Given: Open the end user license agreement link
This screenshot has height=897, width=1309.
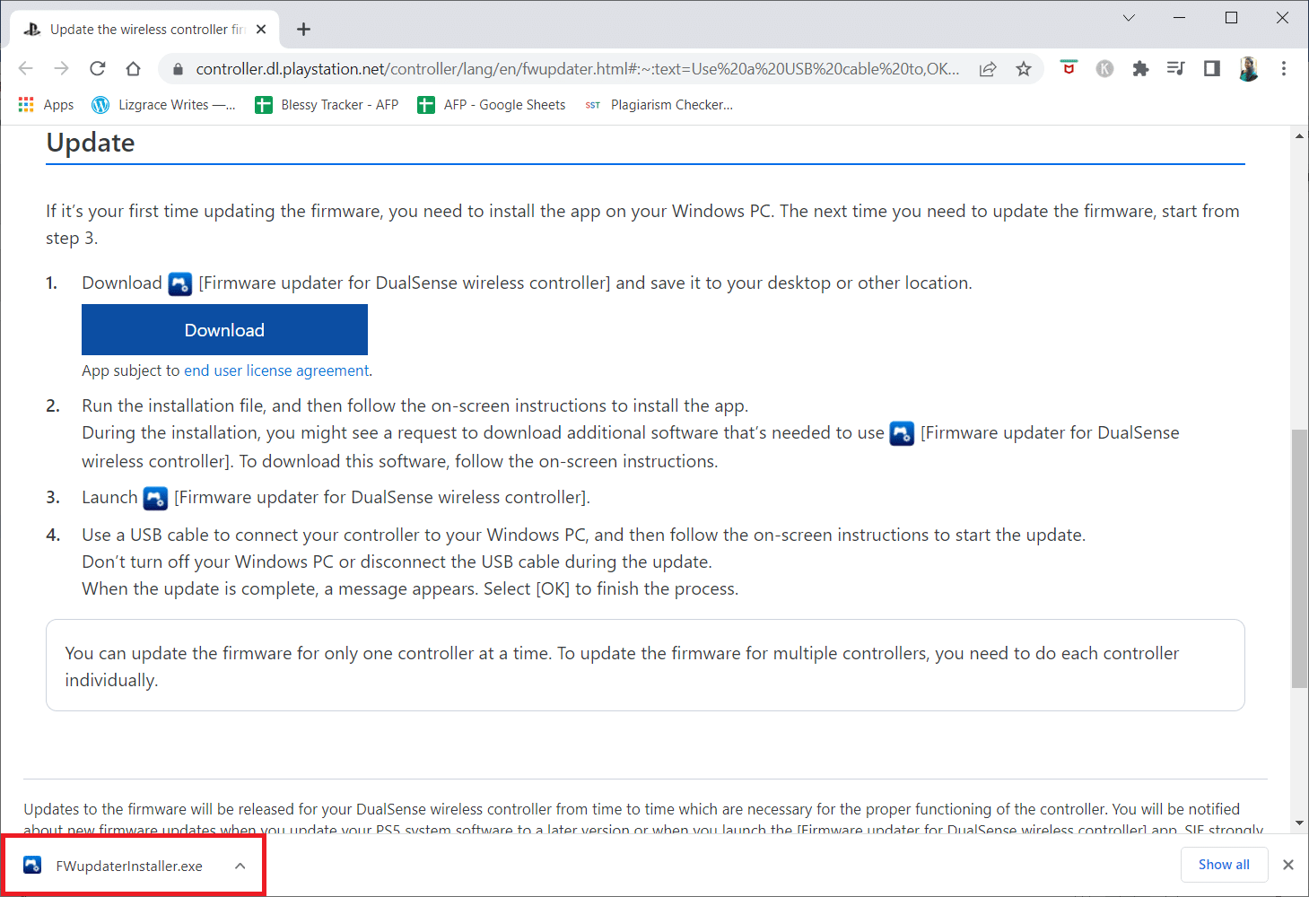Looking at the screenshot, I should pos(275,370).
